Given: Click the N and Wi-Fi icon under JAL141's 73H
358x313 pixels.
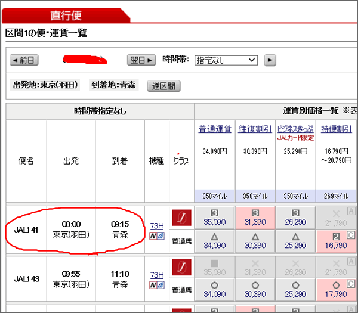Looking at the screenshot, I should (x=156, y=236).
